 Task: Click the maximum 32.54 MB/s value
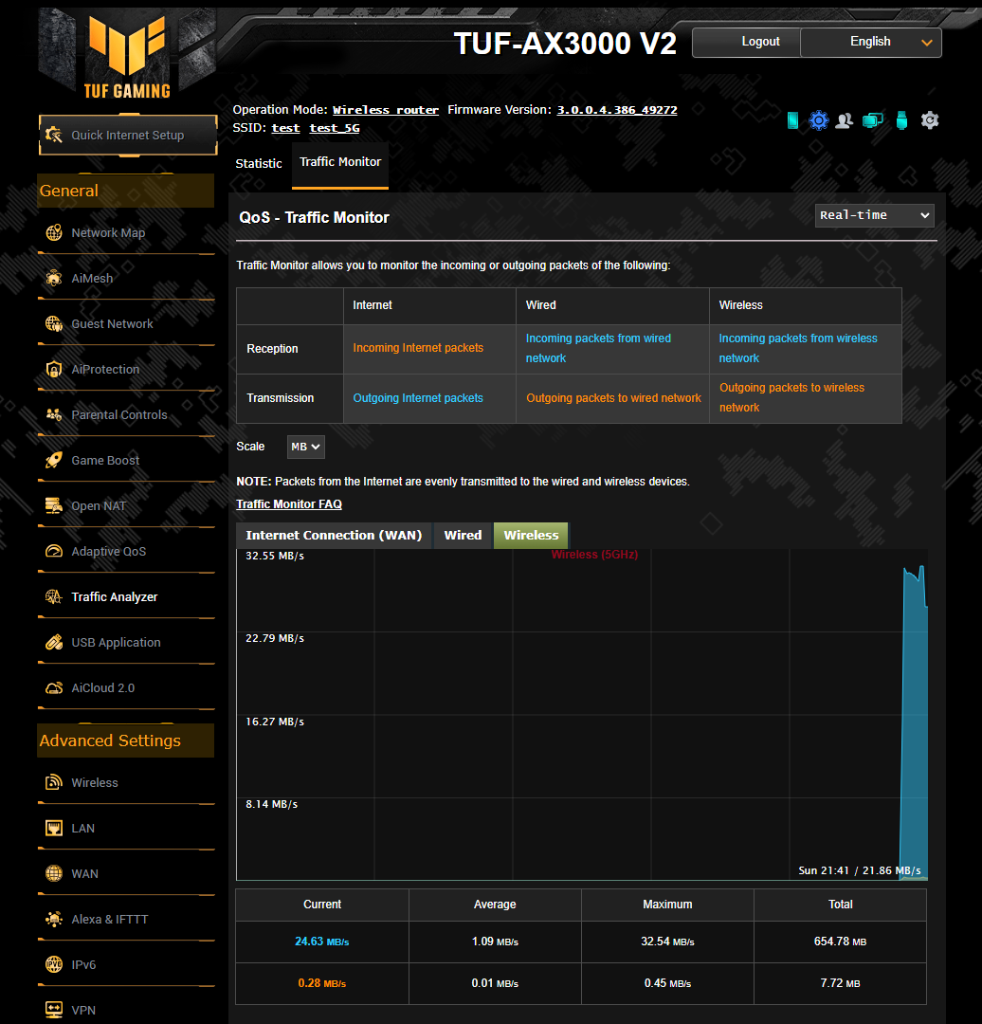point(667,942)
